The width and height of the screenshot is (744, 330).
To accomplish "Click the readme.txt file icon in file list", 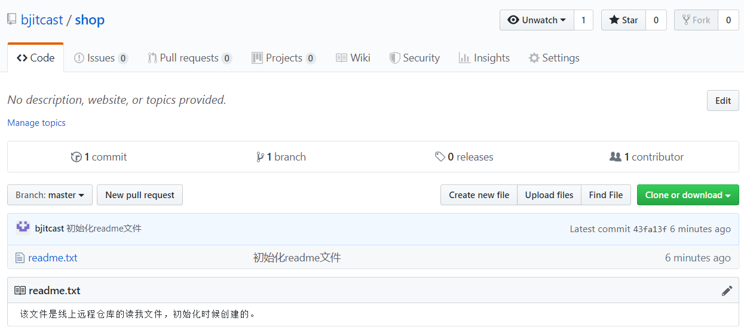I will click(x=20, y=258).
